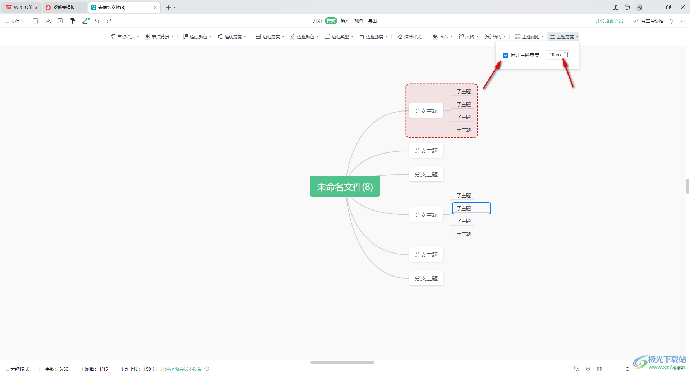Collapse the ribbon with the up chevron
This screenshot has width=690, height=373.
[x=683, y=21]
